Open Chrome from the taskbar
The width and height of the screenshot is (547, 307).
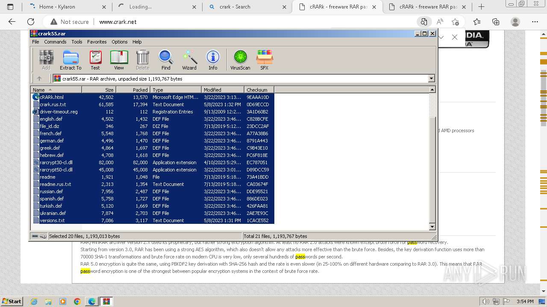tap(77, 301)
